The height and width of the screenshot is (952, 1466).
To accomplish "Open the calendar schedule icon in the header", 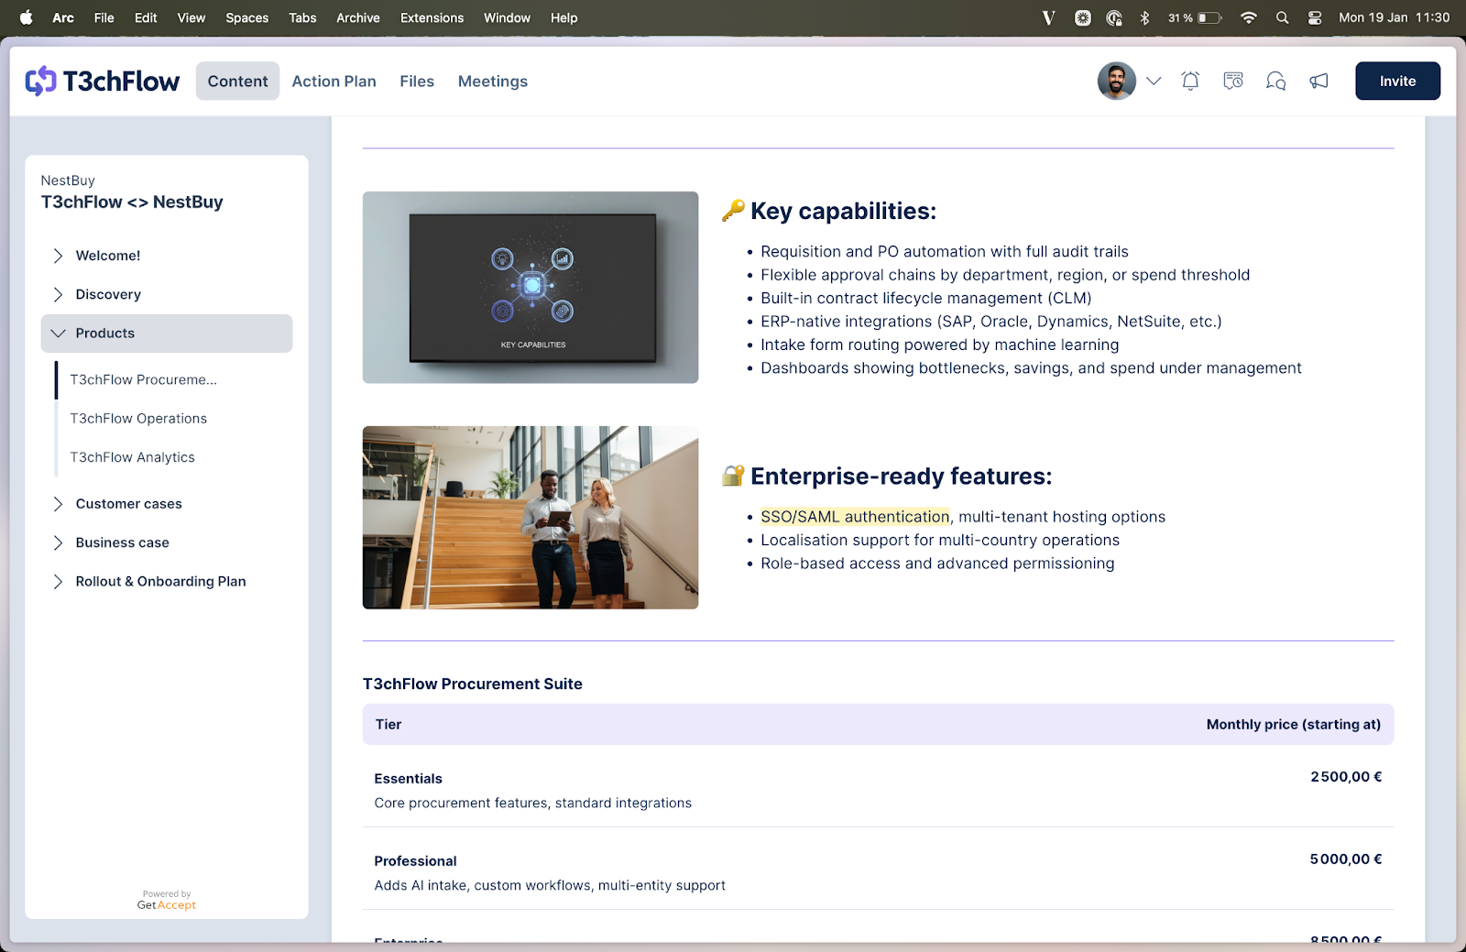I will pos(1233,82).
